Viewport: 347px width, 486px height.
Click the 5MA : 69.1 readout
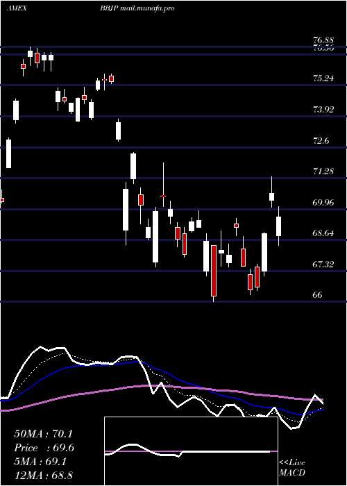(x=40, y=462)
